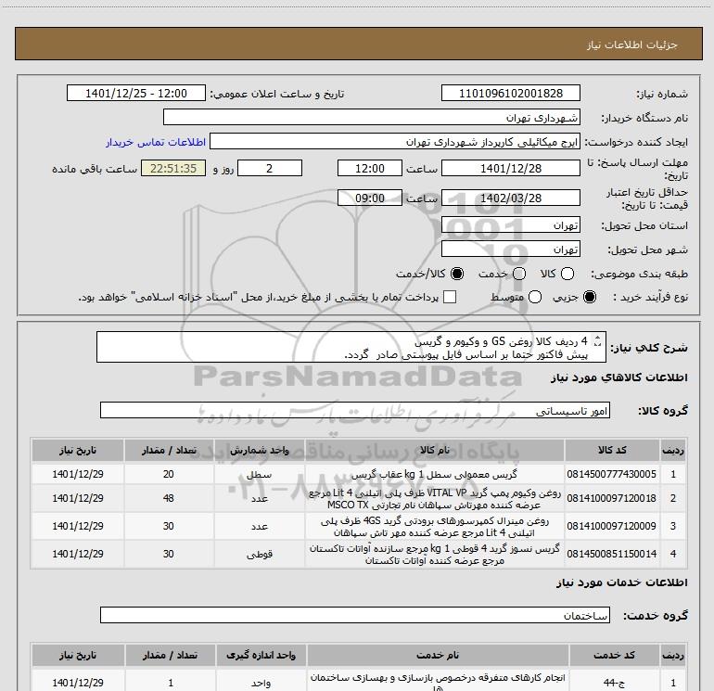714x691 pixels.
Task: Click the goods table header واحد شمارش
Action: [259, 451]
